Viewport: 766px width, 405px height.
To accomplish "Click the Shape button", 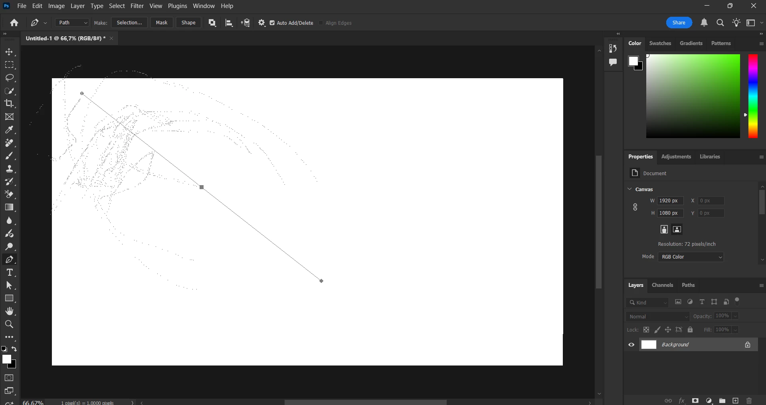I will 188,23.
